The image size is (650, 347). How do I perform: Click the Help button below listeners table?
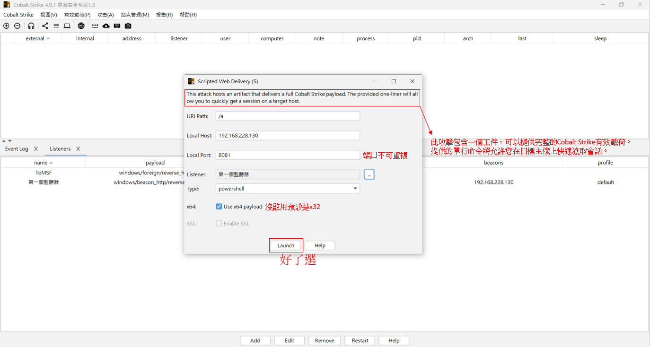point(394,340)
